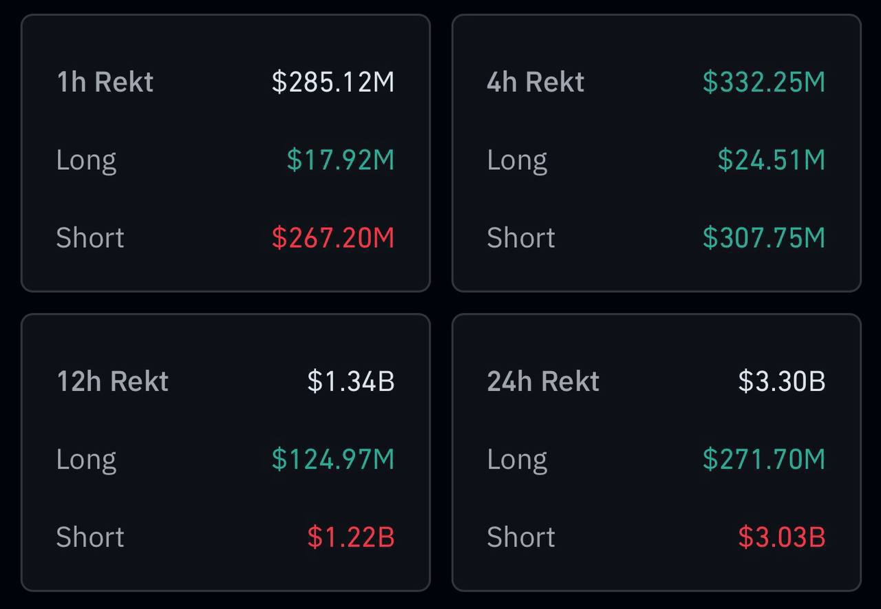Click the Long label in the 1h card

[87, 161]
